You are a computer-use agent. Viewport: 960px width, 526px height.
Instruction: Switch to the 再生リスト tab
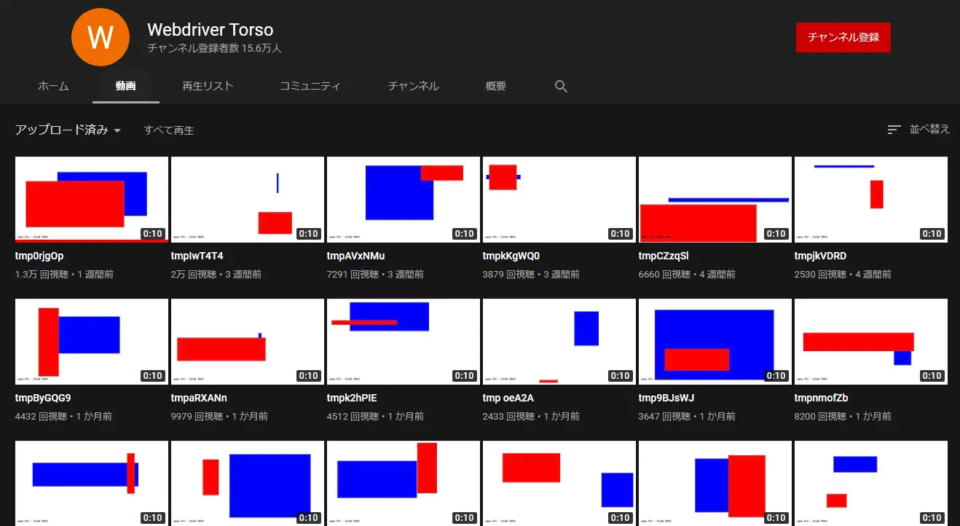(208, 86)
